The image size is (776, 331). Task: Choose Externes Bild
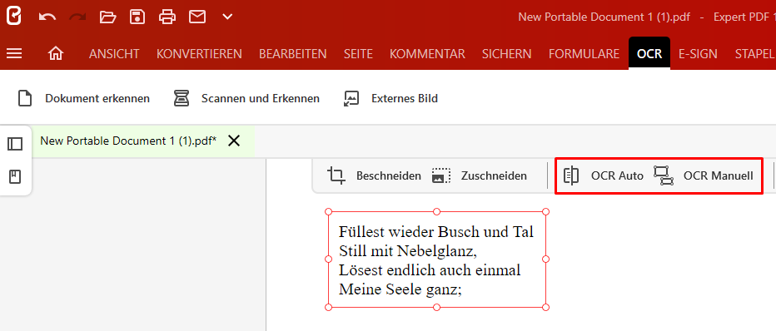pyautogui.click(x=391, y=98)
